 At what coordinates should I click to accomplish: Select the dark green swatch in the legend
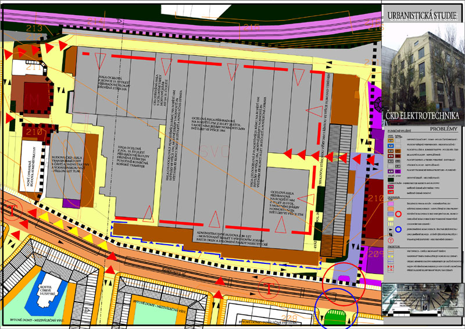point(391,180)
